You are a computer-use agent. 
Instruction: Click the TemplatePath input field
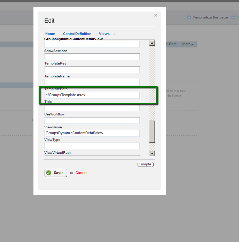click(x=92, y=95)
